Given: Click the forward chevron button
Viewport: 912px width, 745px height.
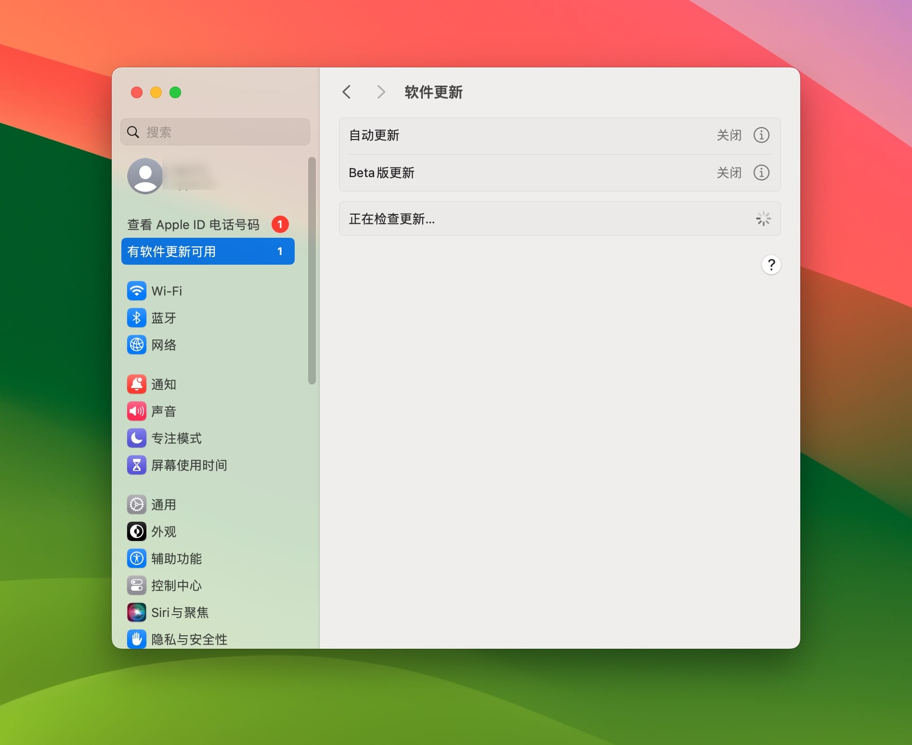Looking at the screenshot, I should pos(381,92).
